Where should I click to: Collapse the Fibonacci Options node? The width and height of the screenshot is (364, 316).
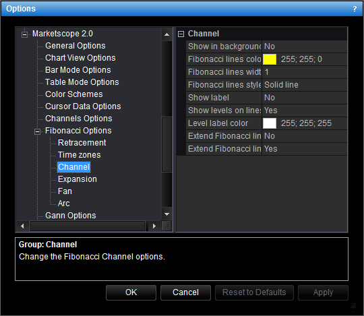[37, 131]
